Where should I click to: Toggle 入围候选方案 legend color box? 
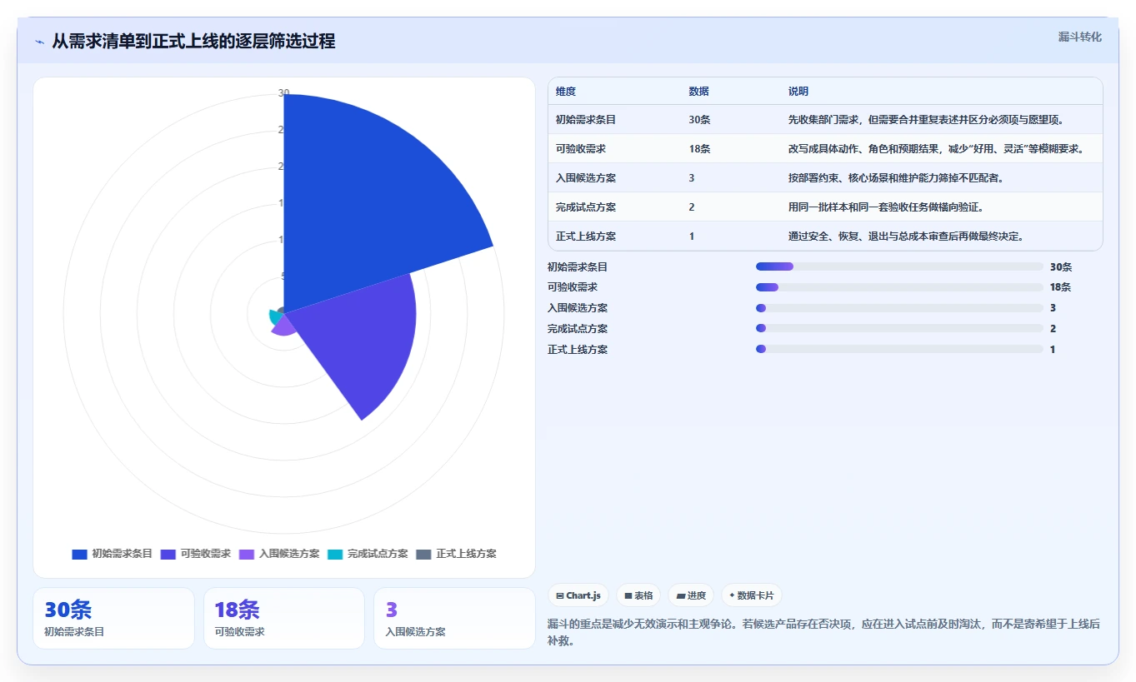click(x=247, y=554)
